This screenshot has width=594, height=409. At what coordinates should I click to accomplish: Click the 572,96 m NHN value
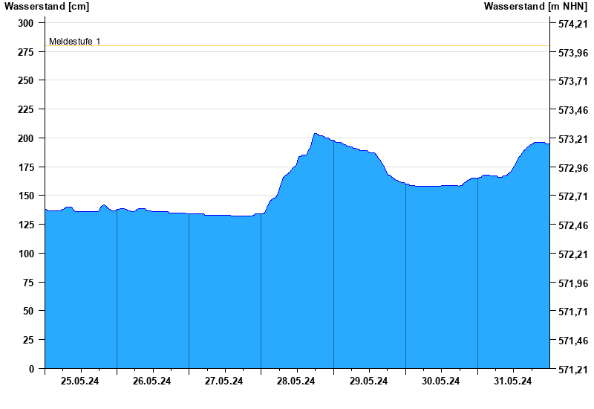(x=573, y=168)
